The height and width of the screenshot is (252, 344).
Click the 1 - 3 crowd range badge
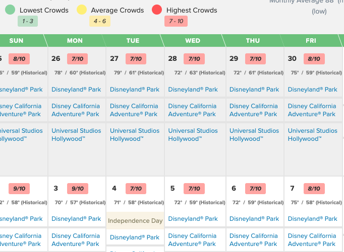pos(28,21)
